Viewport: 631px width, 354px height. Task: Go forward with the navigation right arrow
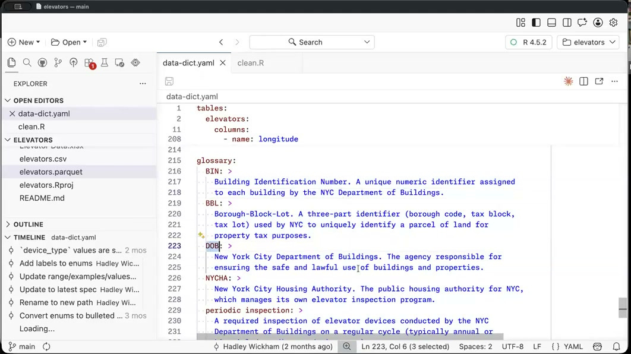click(237, 42)
